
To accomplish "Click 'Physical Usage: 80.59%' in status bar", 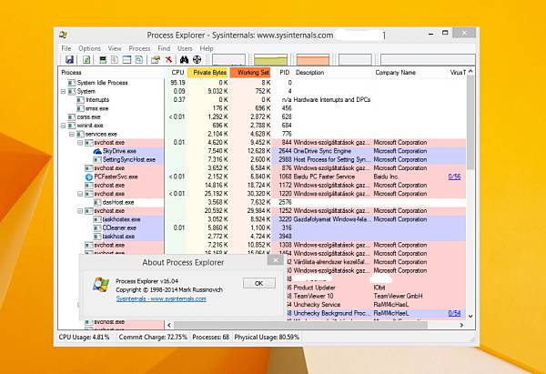I will tap(267, 337).
